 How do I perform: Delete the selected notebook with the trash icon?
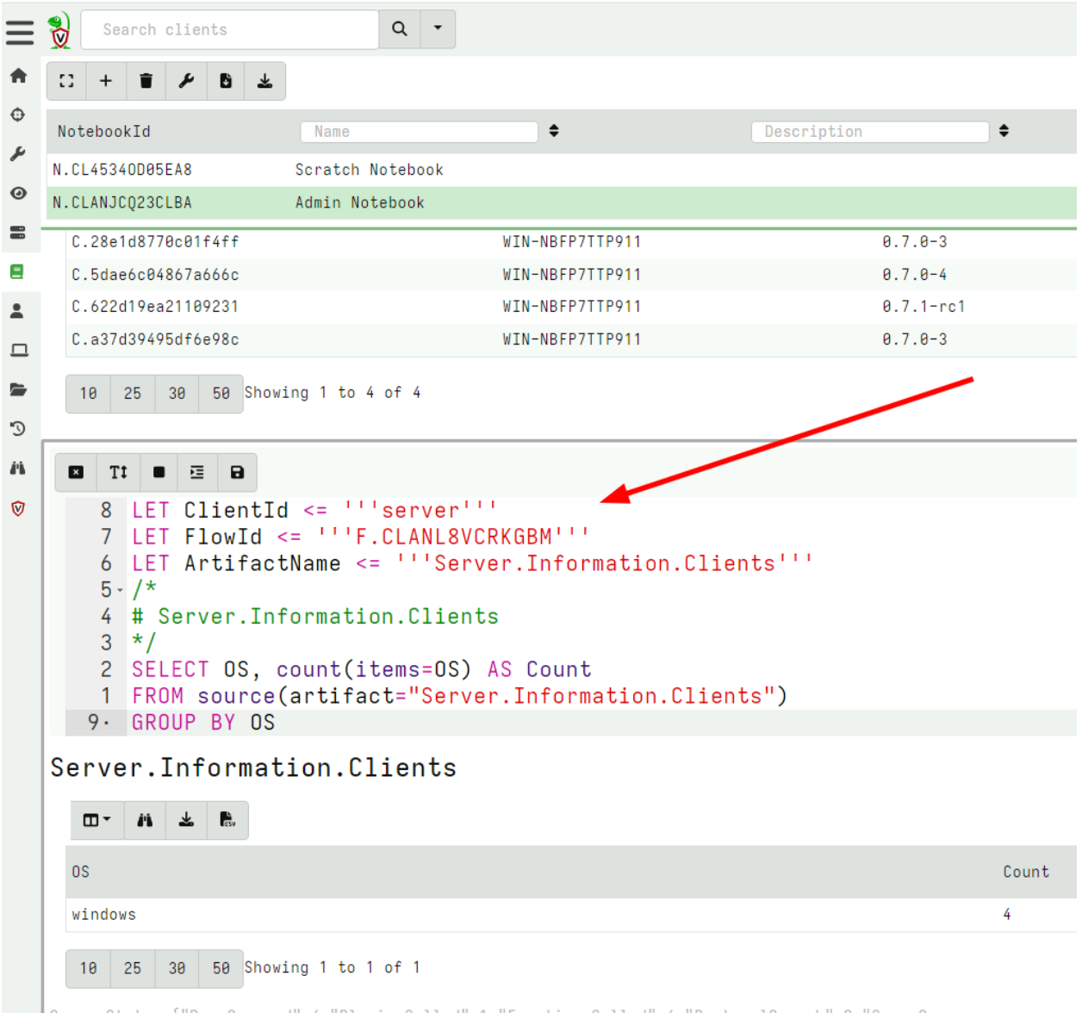click(x=146, y=80)
